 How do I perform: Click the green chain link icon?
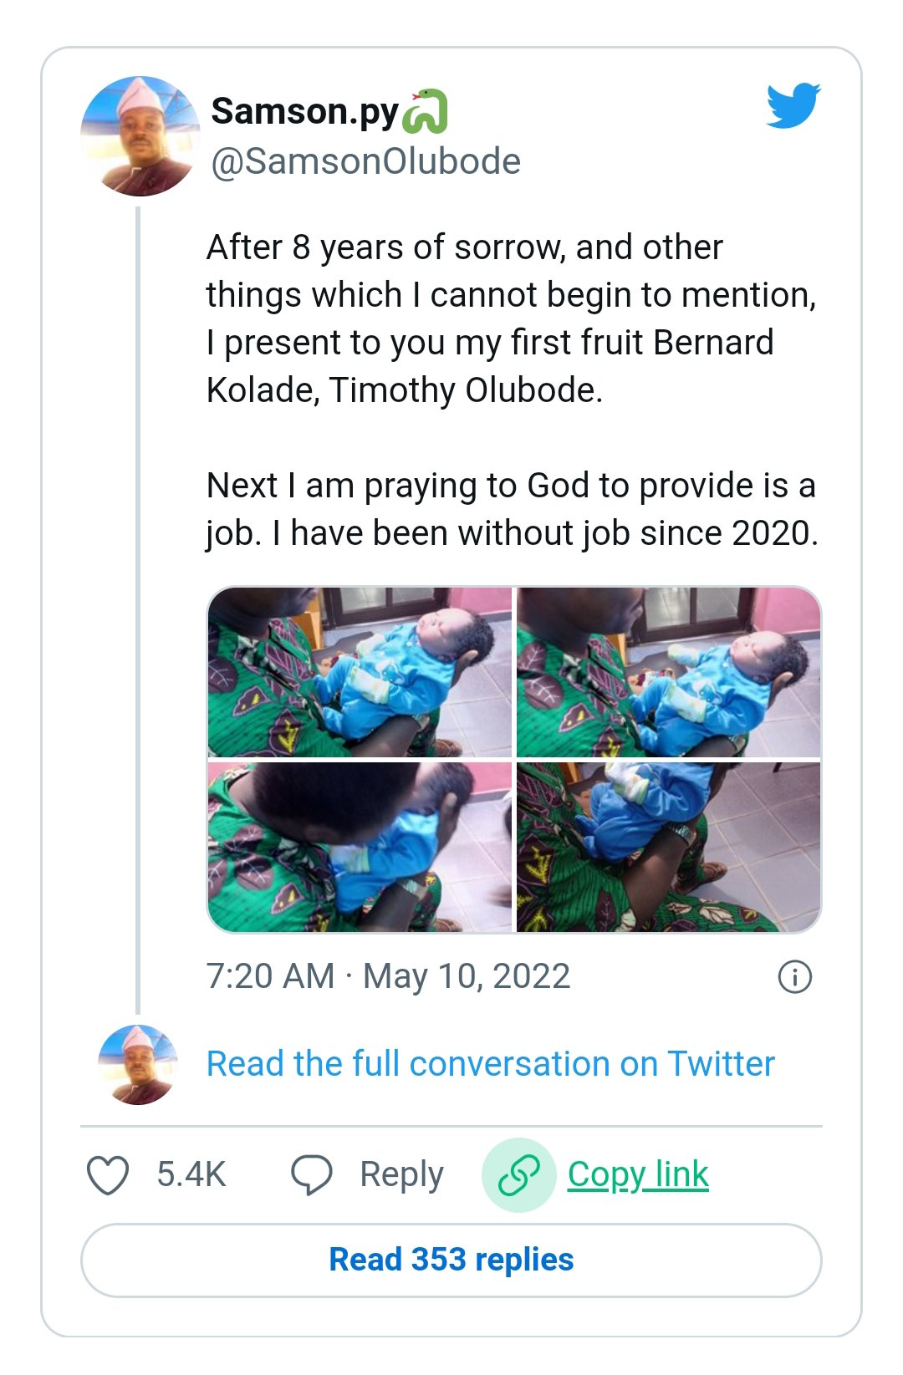click(x=518, y=1175)
